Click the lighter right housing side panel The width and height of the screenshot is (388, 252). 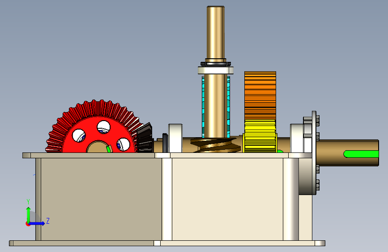227,199
